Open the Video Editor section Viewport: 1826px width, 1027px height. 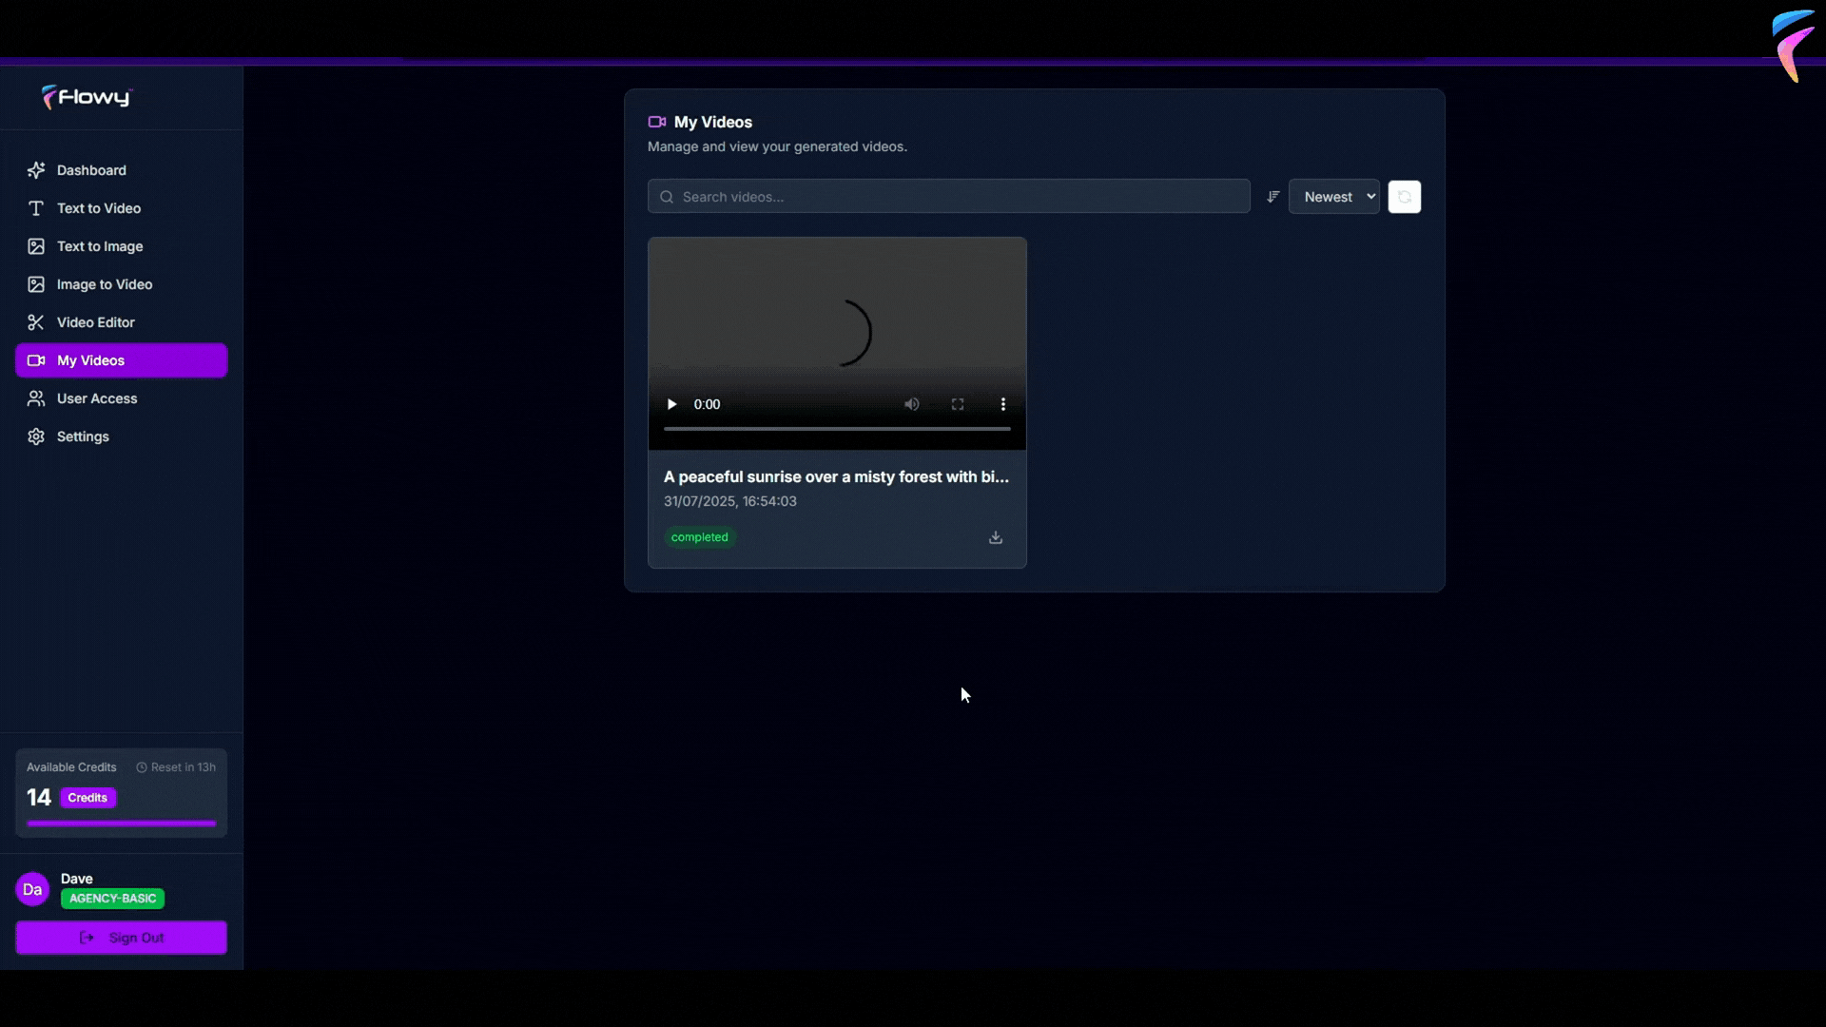pos(95,322)
